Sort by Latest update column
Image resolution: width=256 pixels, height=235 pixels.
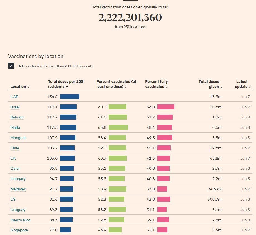pos(243,84)
